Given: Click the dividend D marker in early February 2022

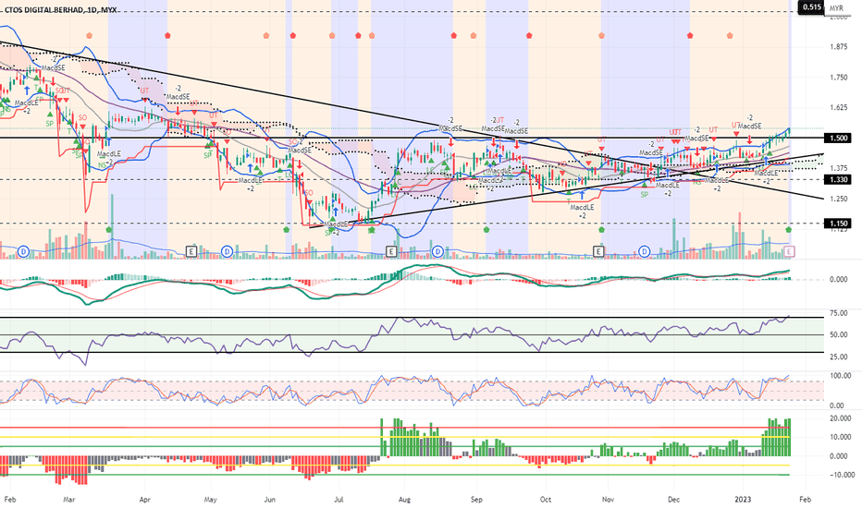Looking at the screenshot, I should [24, 251].
